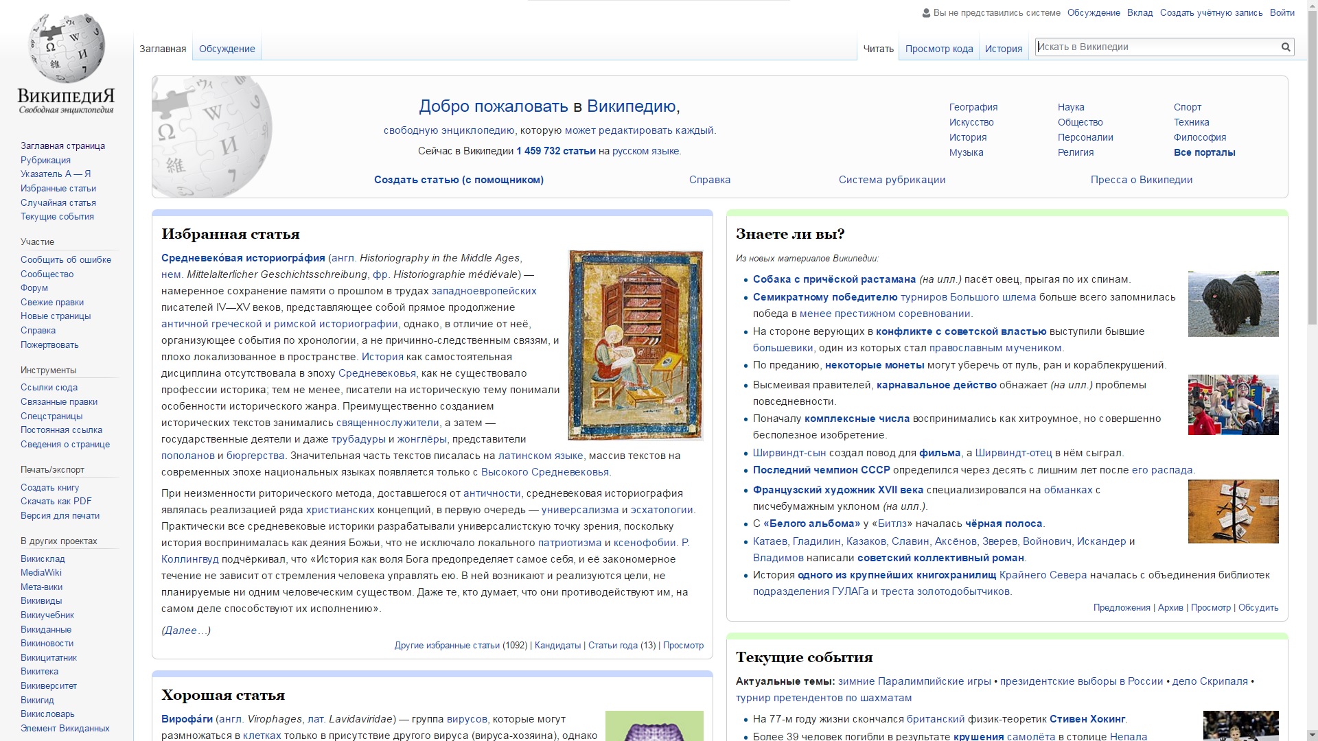Open Случайная статья in sidebar
This screenshot has height=741, width=1318.
(x=58, y=202)
